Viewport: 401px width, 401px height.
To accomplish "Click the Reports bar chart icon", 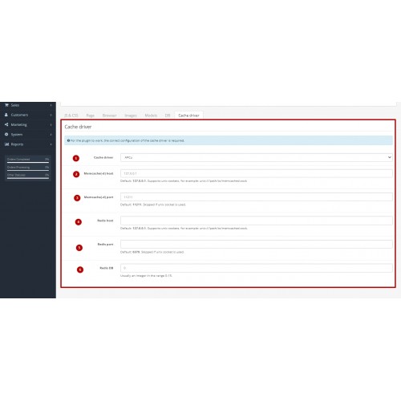I will pos(6,144).
